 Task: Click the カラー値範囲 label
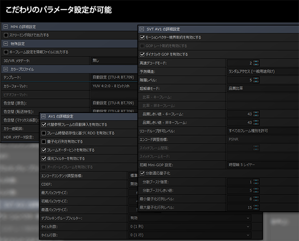click(x=13, y=128)
